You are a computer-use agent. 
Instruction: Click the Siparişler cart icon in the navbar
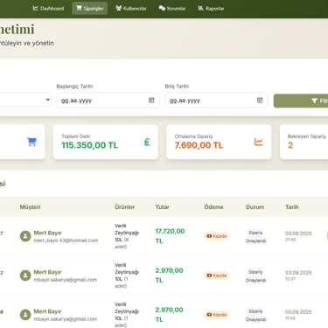tap(79, 8)
